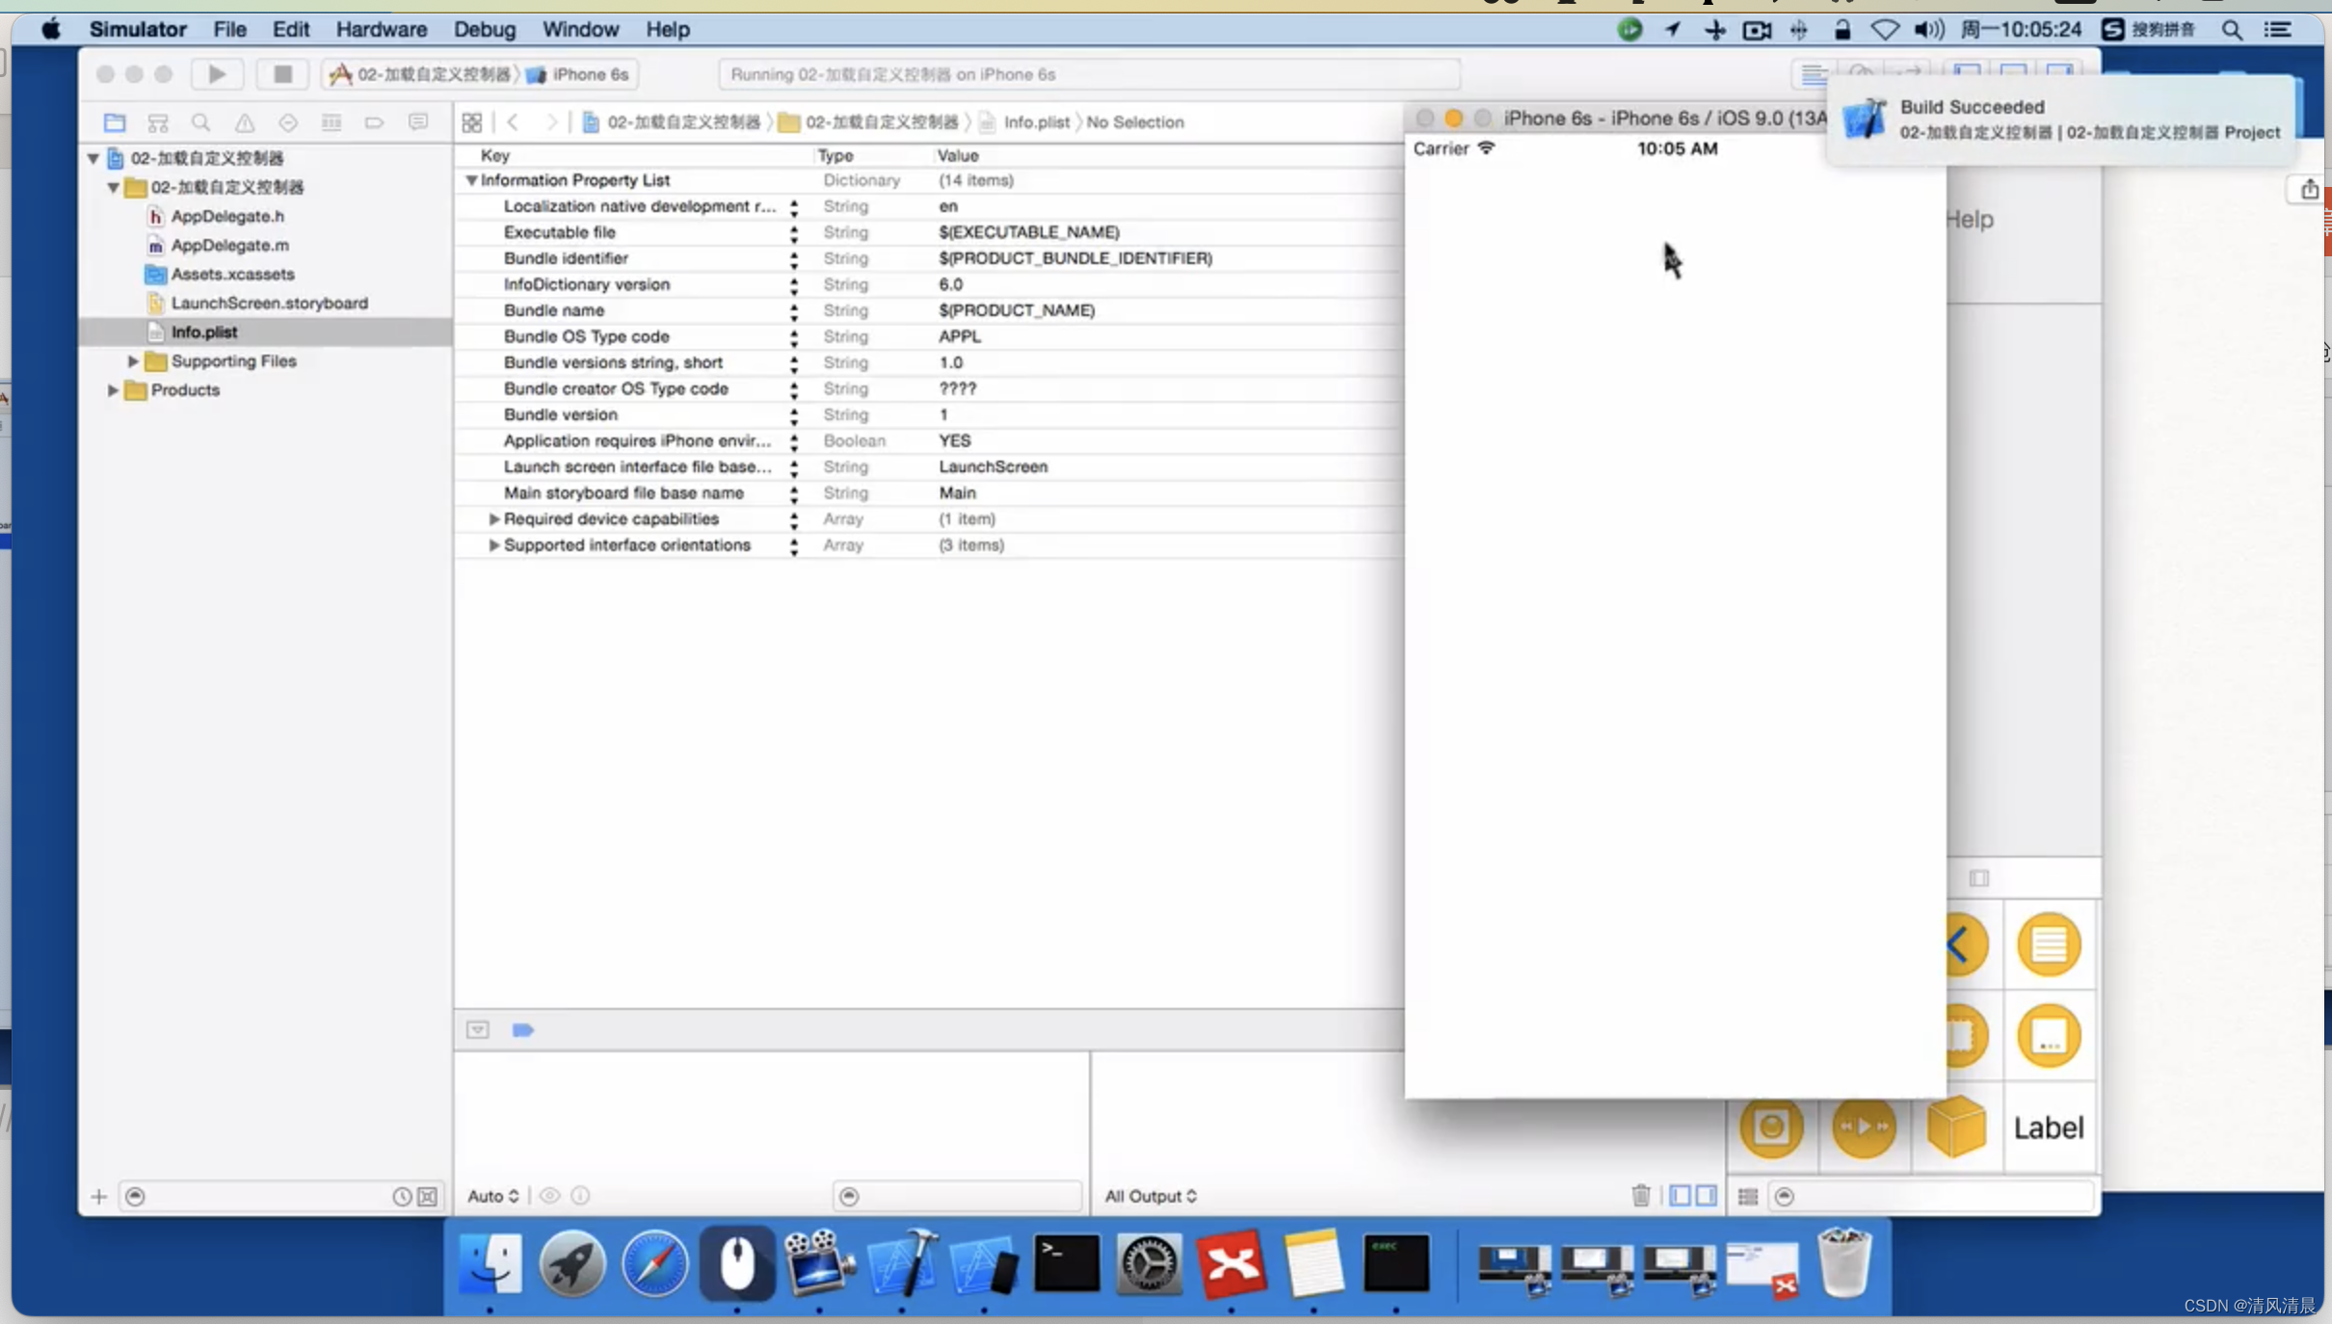Click the 'Main' value cell
2332x1324 pixels.
957,493
